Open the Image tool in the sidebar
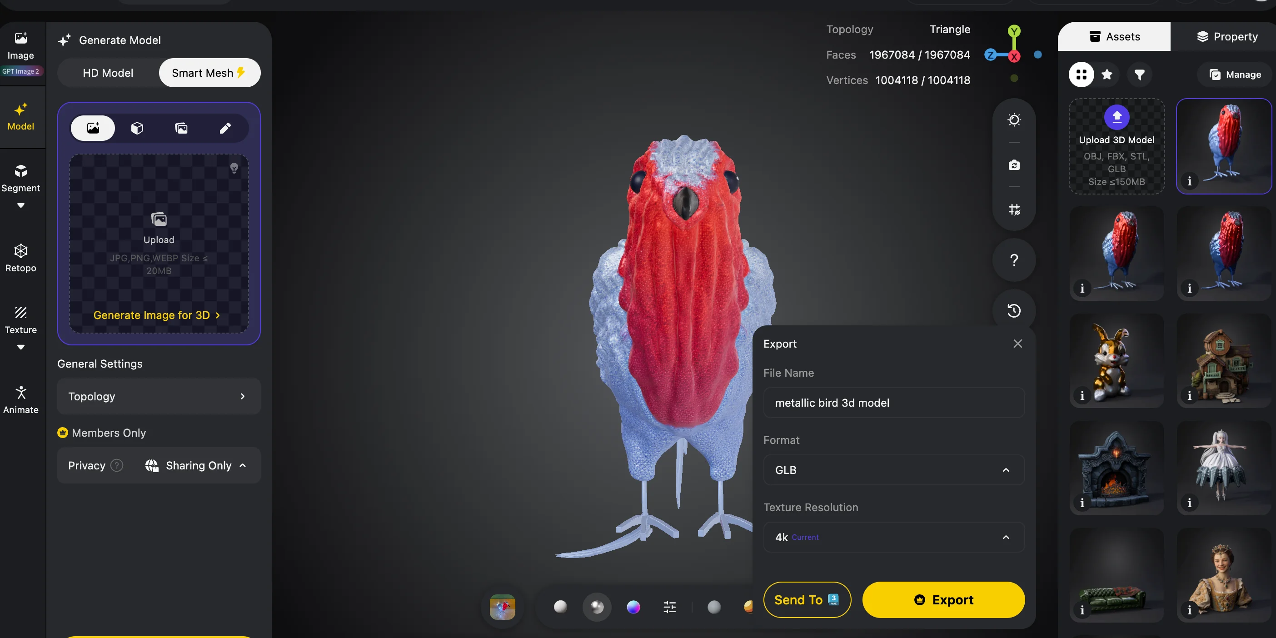Image resolution: width=1276 pixels, height=638 pixels. 21,45
